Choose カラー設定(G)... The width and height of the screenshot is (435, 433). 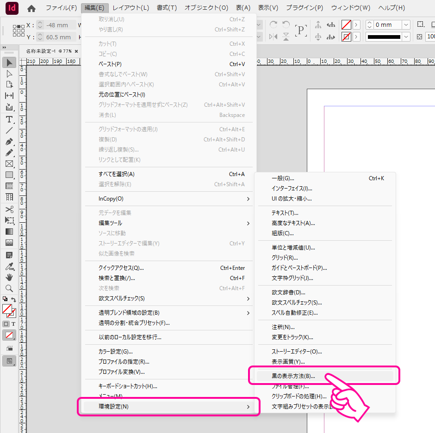click(168, 352)
